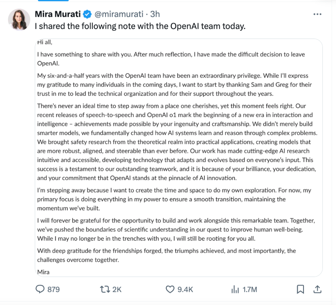
Task: Click the 879 replies count
Action: pos(54,289)
